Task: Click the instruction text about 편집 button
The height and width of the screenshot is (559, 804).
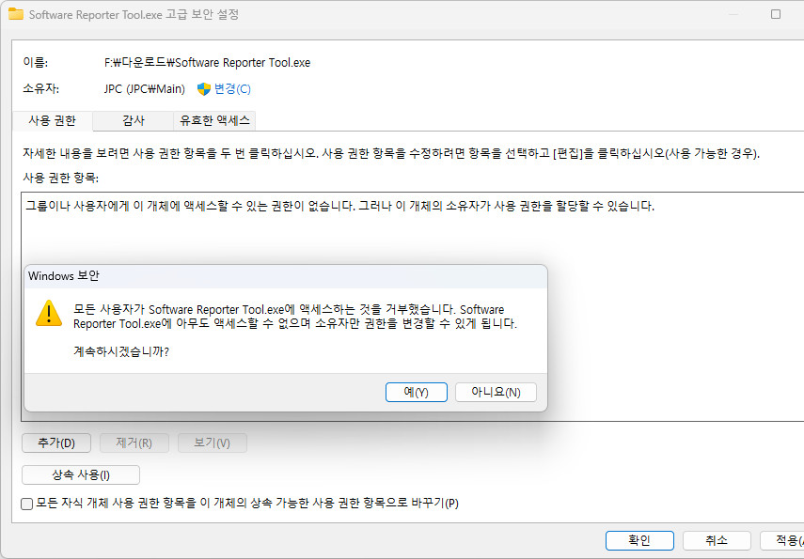Action: click(391, 153)
